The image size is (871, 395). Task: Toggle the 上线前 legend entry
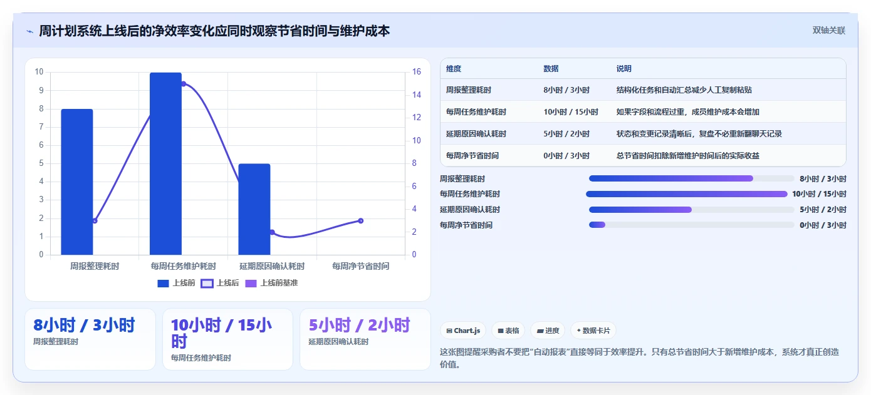(x=177, y=283)
